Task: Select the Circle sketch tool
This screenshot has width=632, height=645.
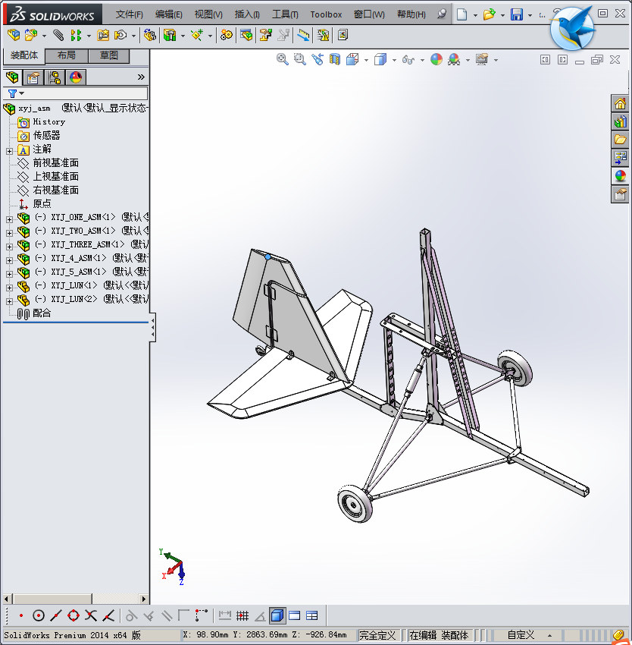Action: tap(39, 615)
